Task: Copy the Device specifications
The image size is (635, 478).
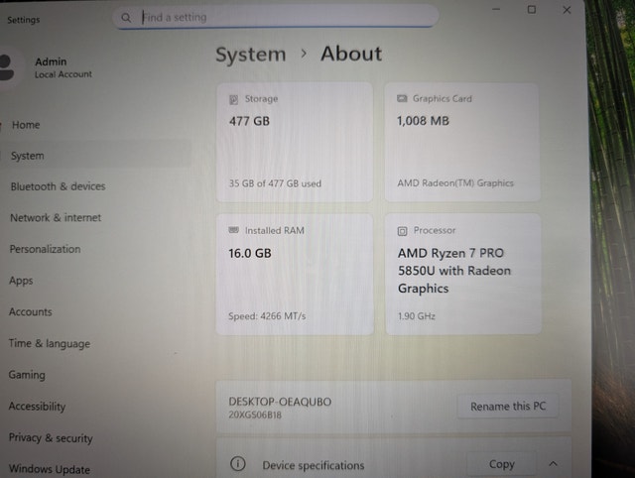Action: point(502,464)
